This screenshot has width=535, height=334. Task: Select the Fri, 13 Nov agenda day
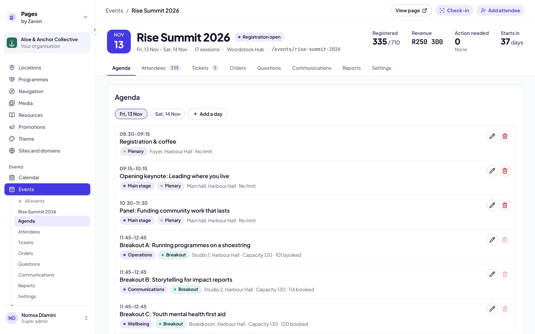click(131, 114)
